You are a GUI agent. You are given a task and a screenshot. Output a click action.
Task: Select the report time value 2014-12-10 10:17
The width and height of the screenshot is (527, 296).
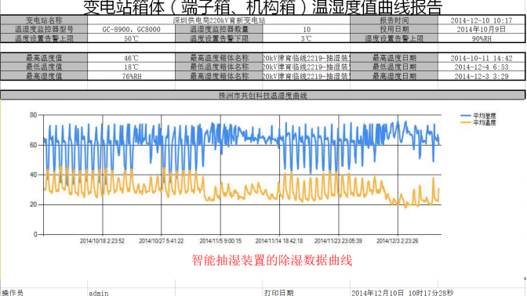(482, 20)
